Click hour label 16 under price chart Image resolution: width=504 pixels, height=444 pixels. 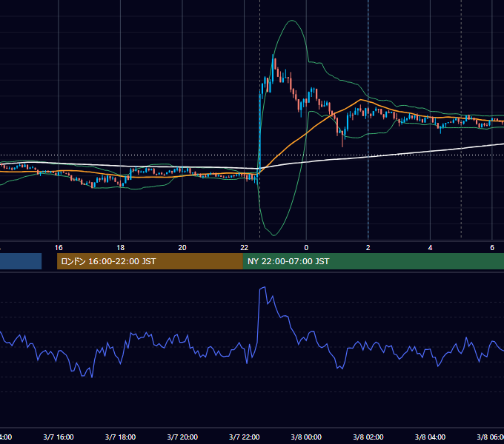pyautogui.click(x=59, y=248)
